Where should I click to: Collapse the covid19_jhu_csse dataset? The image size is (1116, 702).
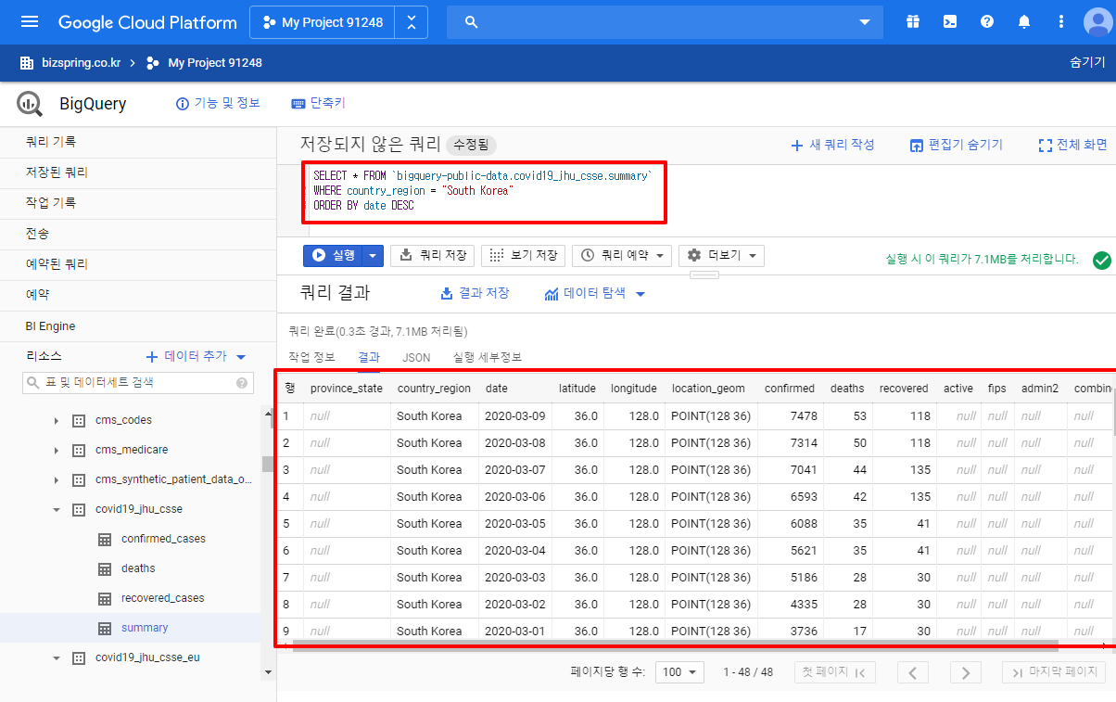coord(56,508)
